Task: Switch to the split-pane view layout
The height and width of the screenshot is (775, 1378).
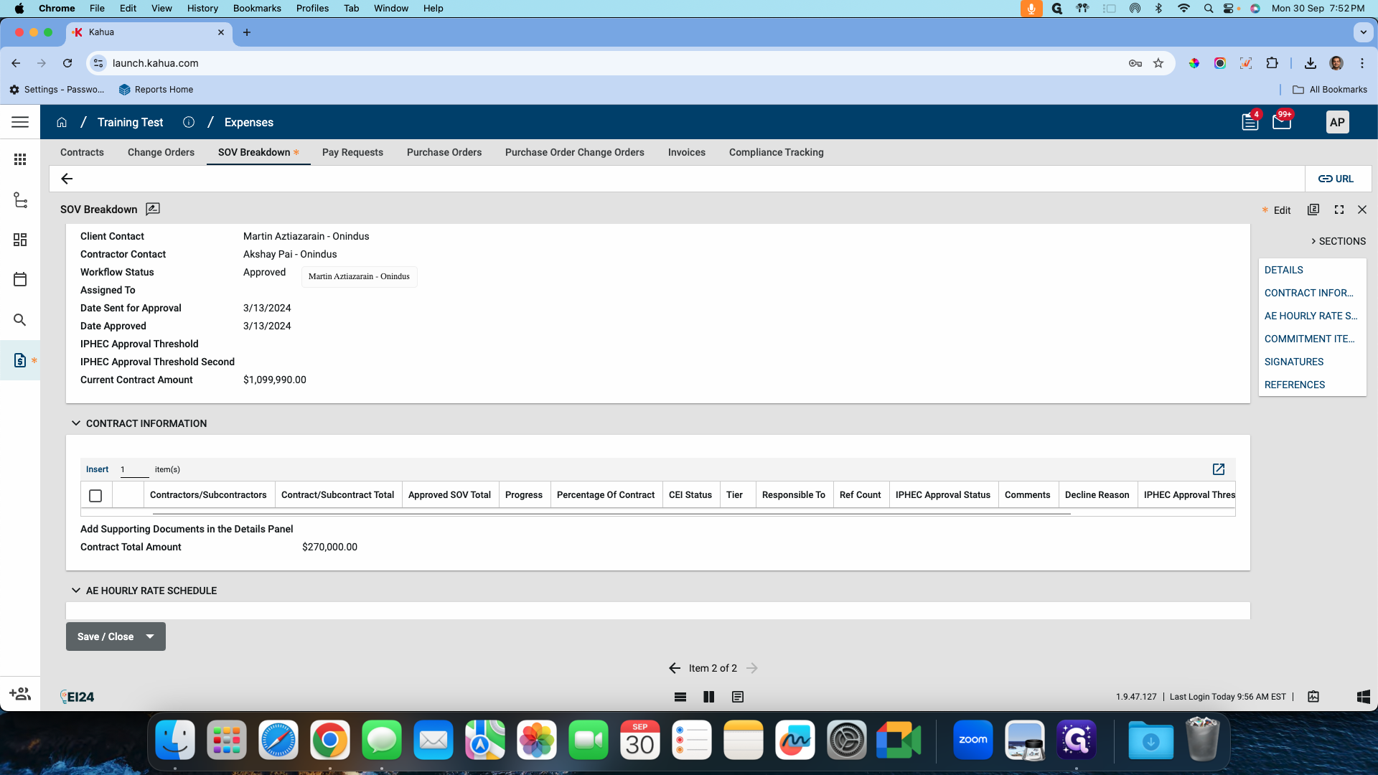Action: (x=708, y=697)
